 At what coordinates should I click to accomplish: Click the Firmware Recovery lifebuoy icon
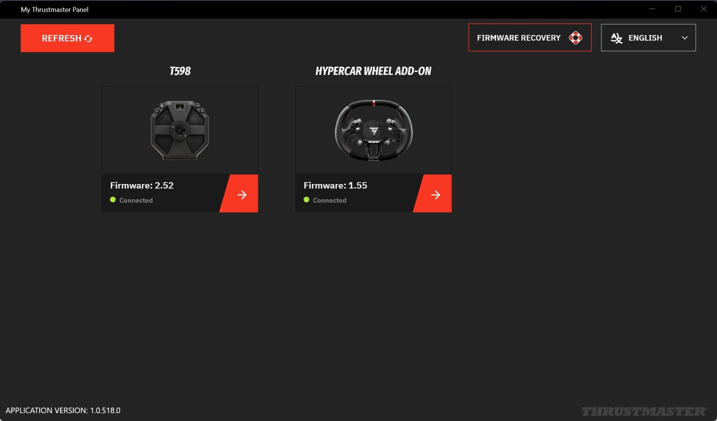575,38
